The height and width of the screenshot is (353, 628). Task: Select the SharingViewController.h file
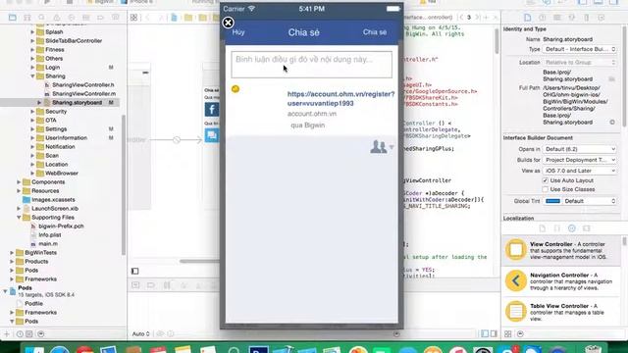(x=82, y=85)
